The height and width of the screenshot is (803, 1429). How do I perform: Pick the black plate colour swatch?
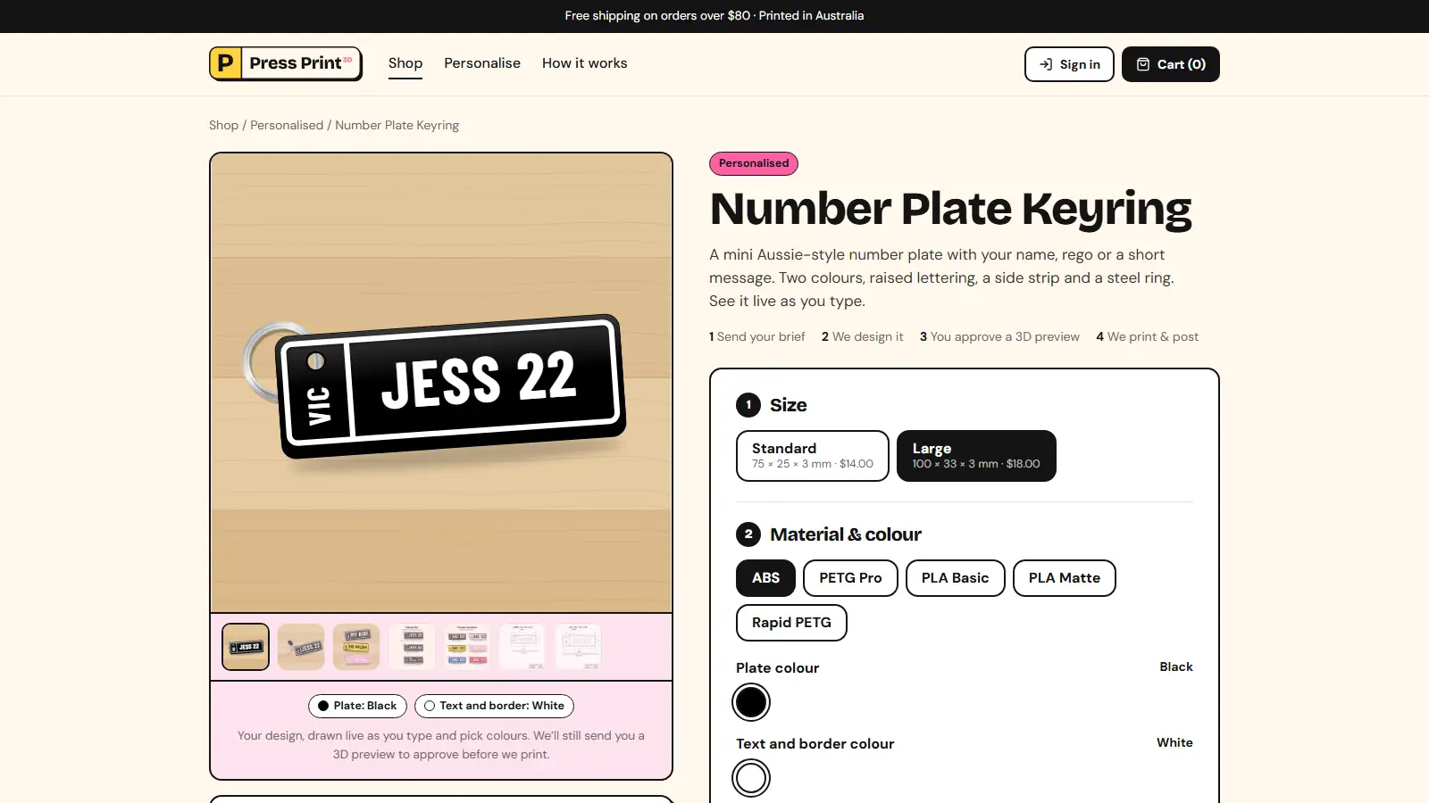(751, 702)
